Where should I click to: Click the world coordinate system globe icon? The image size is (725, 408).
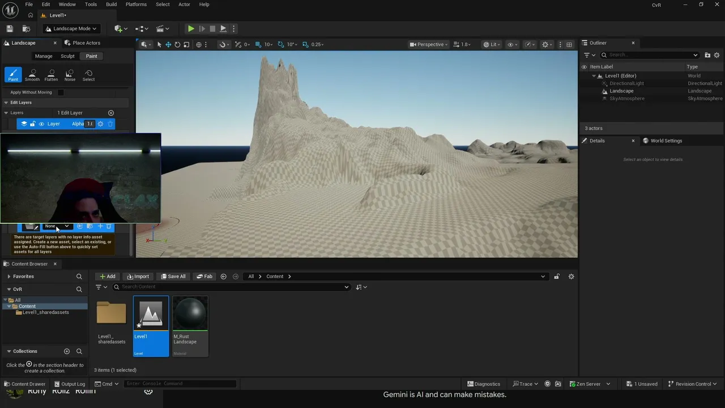tap(199, 44)
